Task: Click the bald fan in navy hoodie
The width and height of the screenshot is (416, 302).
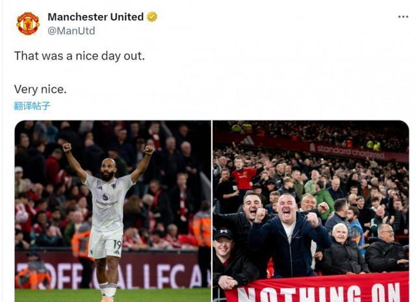Action: click(x=289, y=235)
